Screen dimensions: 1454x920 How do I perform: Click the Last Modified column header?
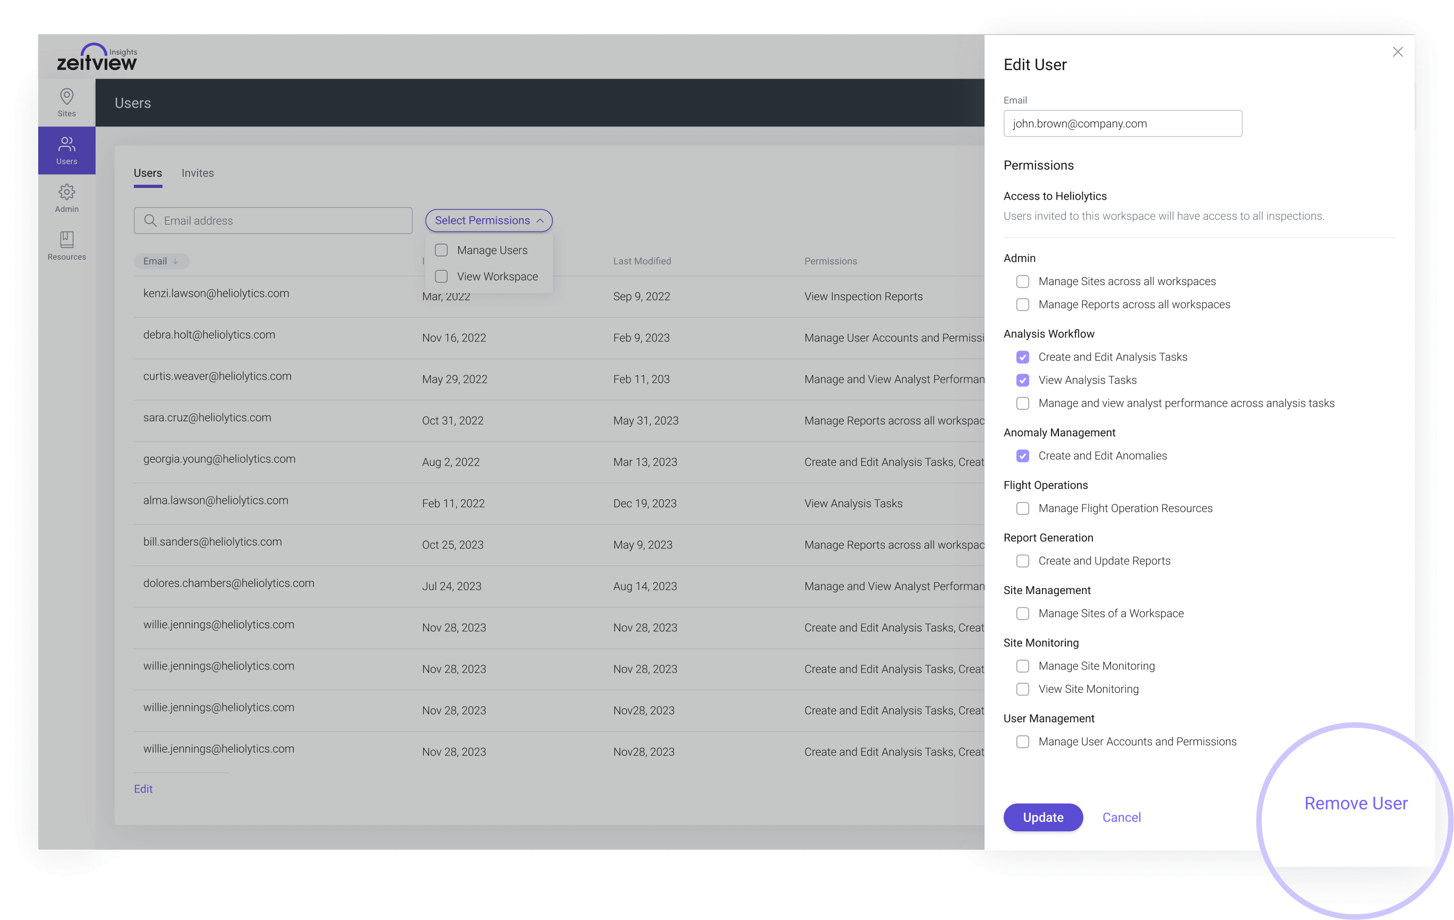click(642, 261)
